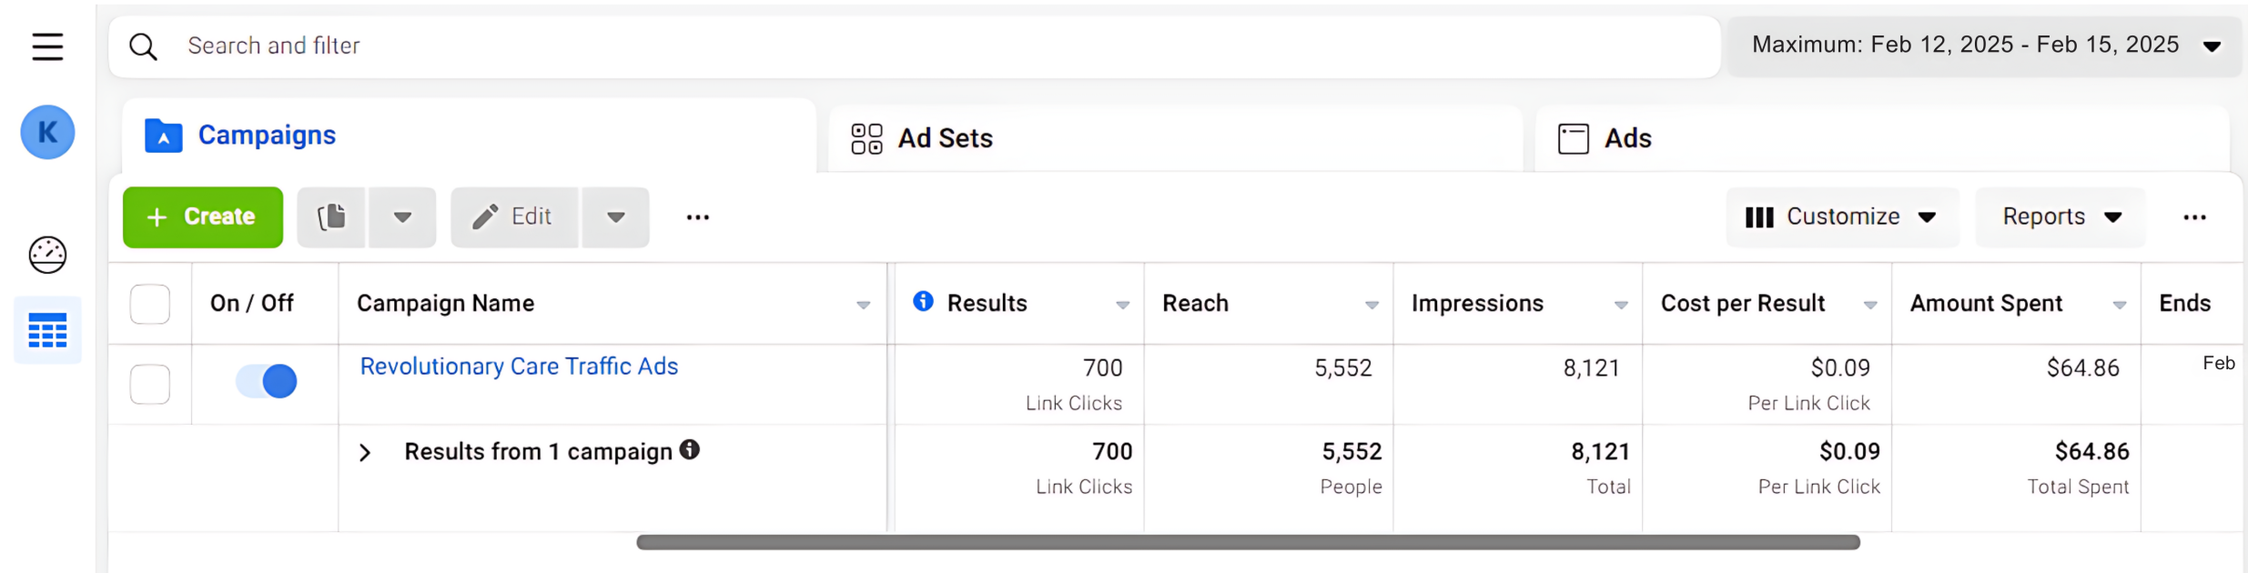Open the Revolutionary Care Traffic Ads link
The image size is (2248, 573).
(x=519, y=367)
